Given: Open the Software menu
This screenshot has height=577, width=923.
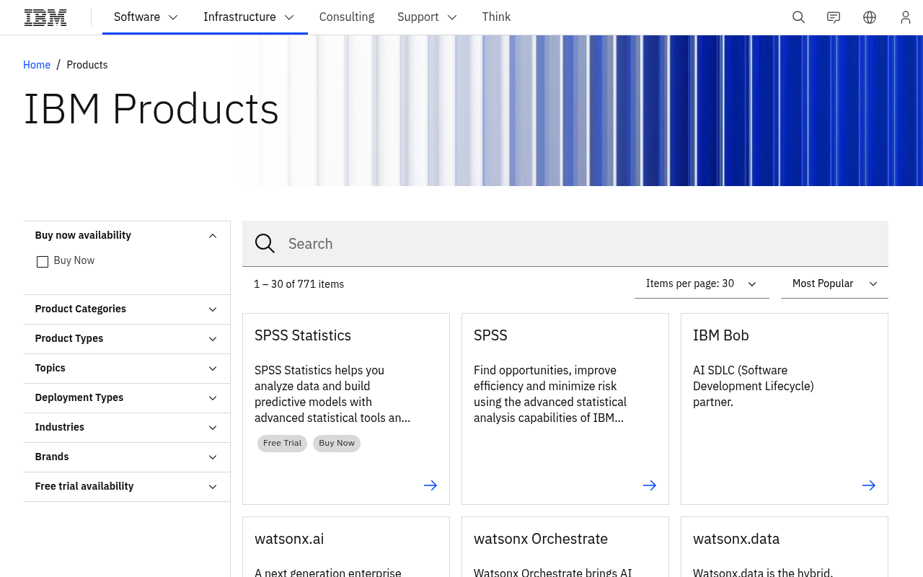Looking at the screenshot, I should [x=146, y=17].
